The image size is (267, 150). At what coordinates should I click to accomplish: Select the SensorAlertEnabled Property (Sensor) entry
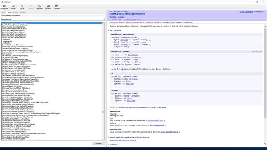[x=15, y=29]
